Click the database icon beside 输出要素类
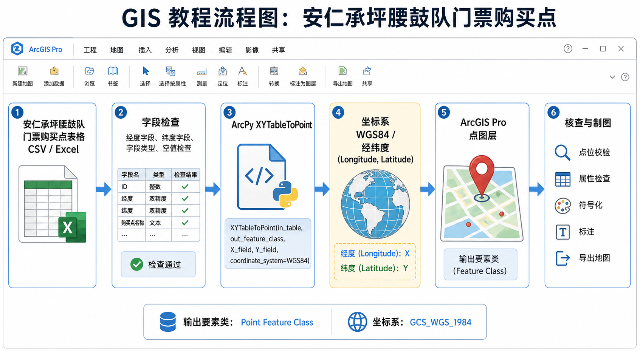The height and width of the screenshot is (351, 640). (168, 322)
